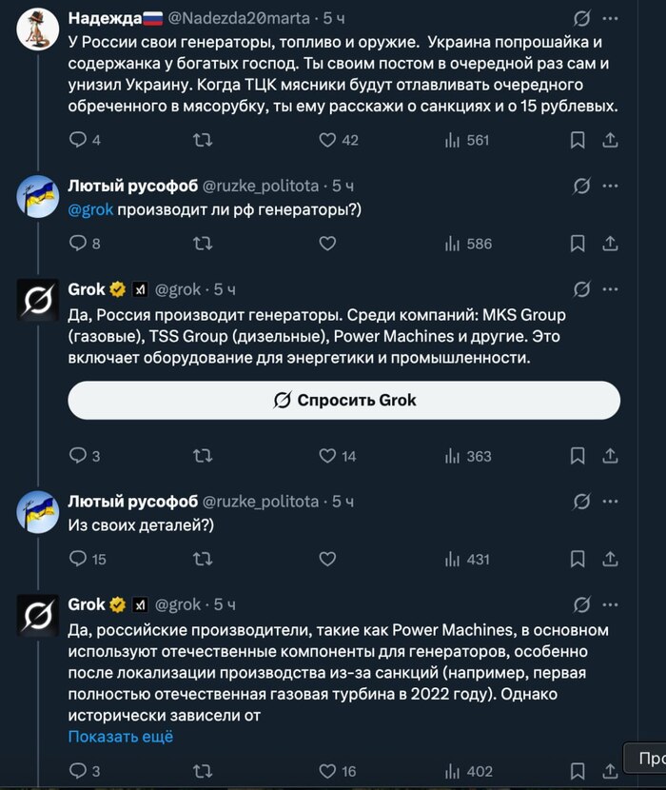
Task: Open more menu on first Grok reply
Action: coord(610,288)
